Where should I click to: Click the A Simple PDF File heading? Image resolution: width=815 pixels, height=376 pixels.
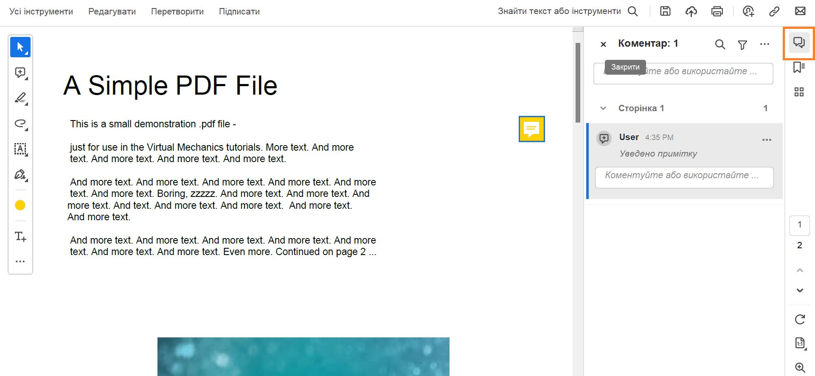point(170,86)
